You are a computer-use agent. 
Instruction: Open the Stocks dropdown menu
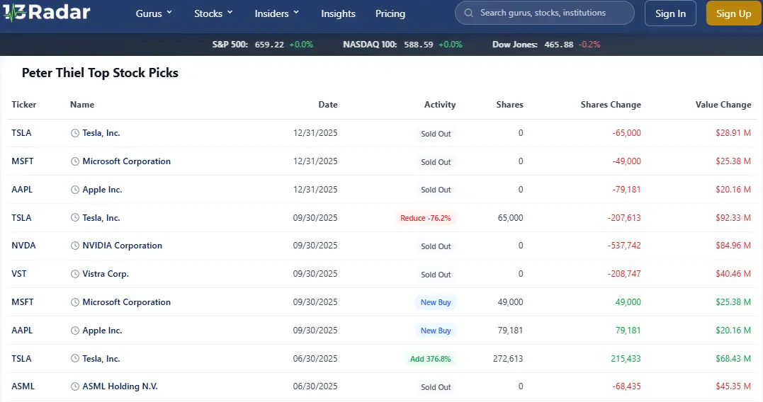(x=213, y=13)
